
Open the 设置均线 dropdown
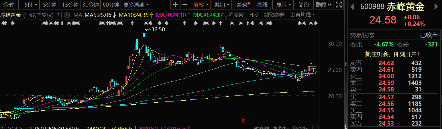(302, 15)
